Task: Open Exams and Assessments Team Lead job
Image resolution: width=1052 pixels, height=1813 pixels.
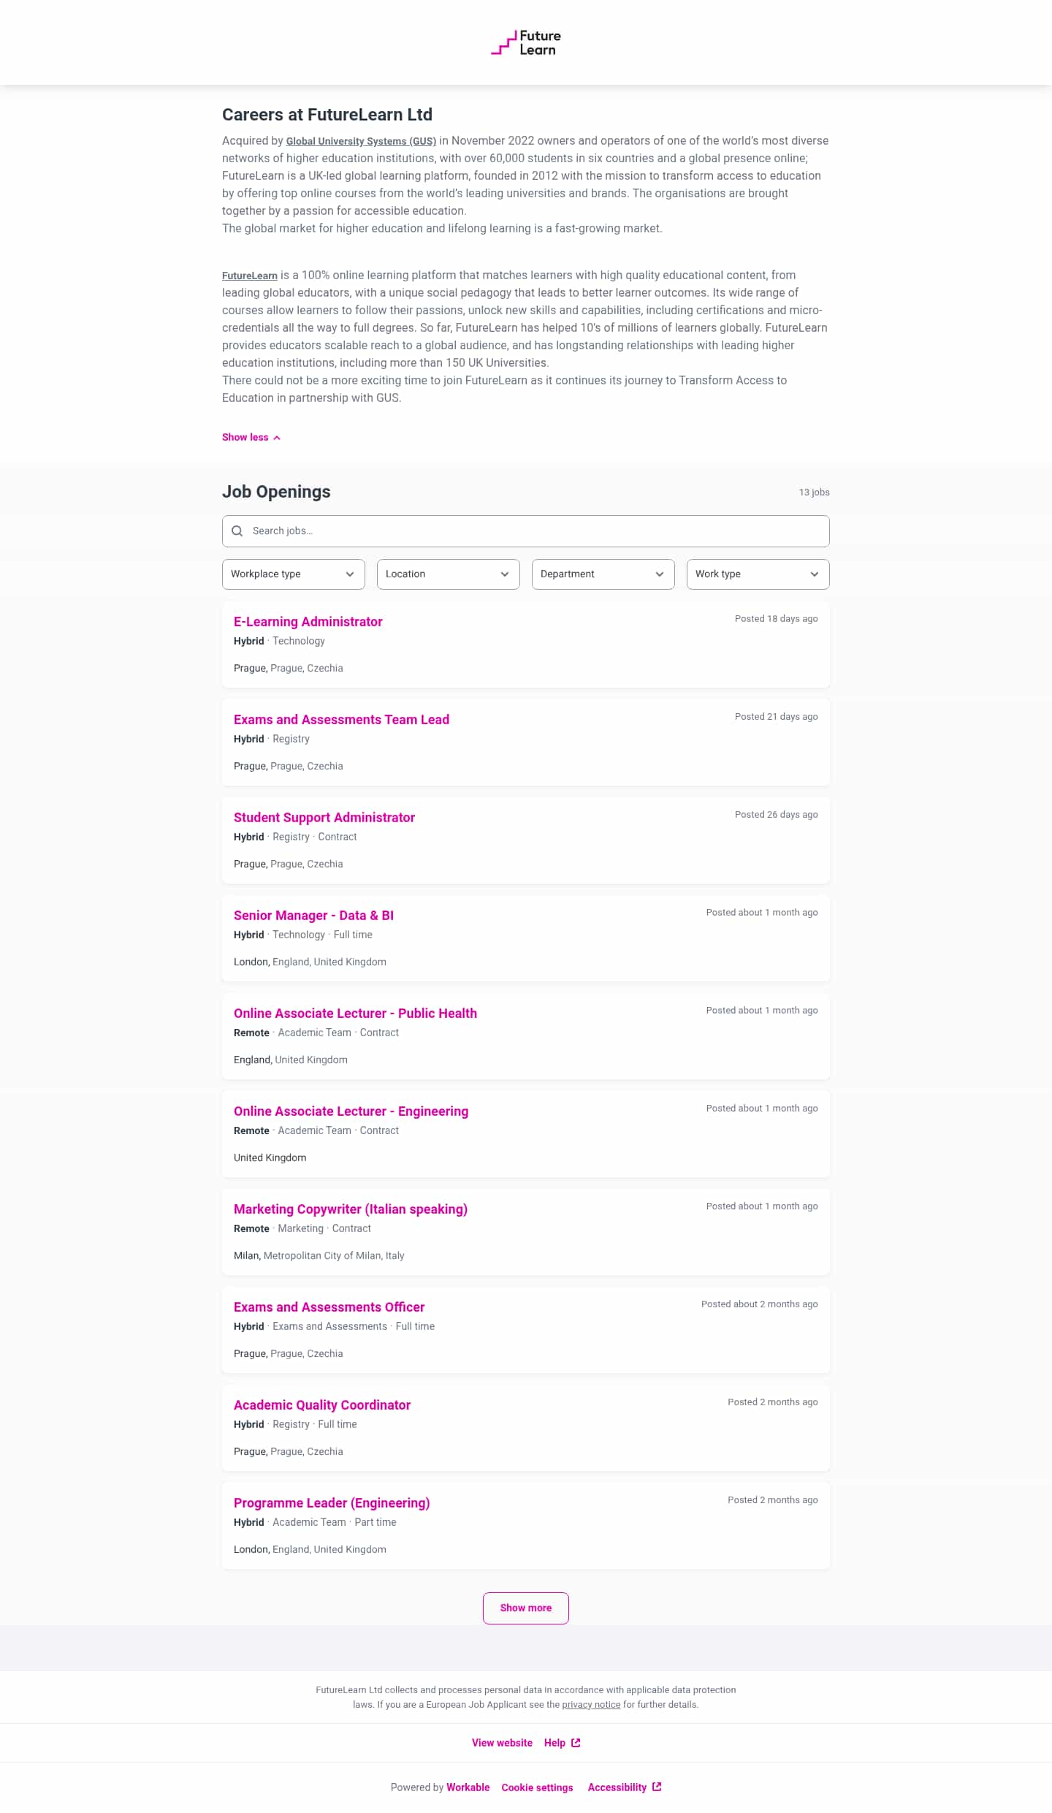Action: point(341,720)
